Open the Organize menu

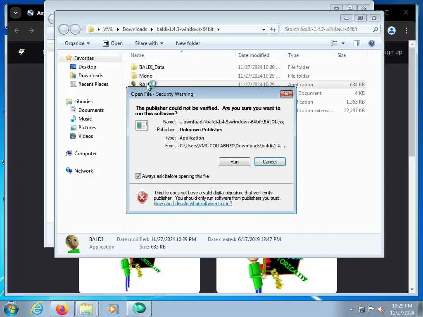click(x=77, y=43)
